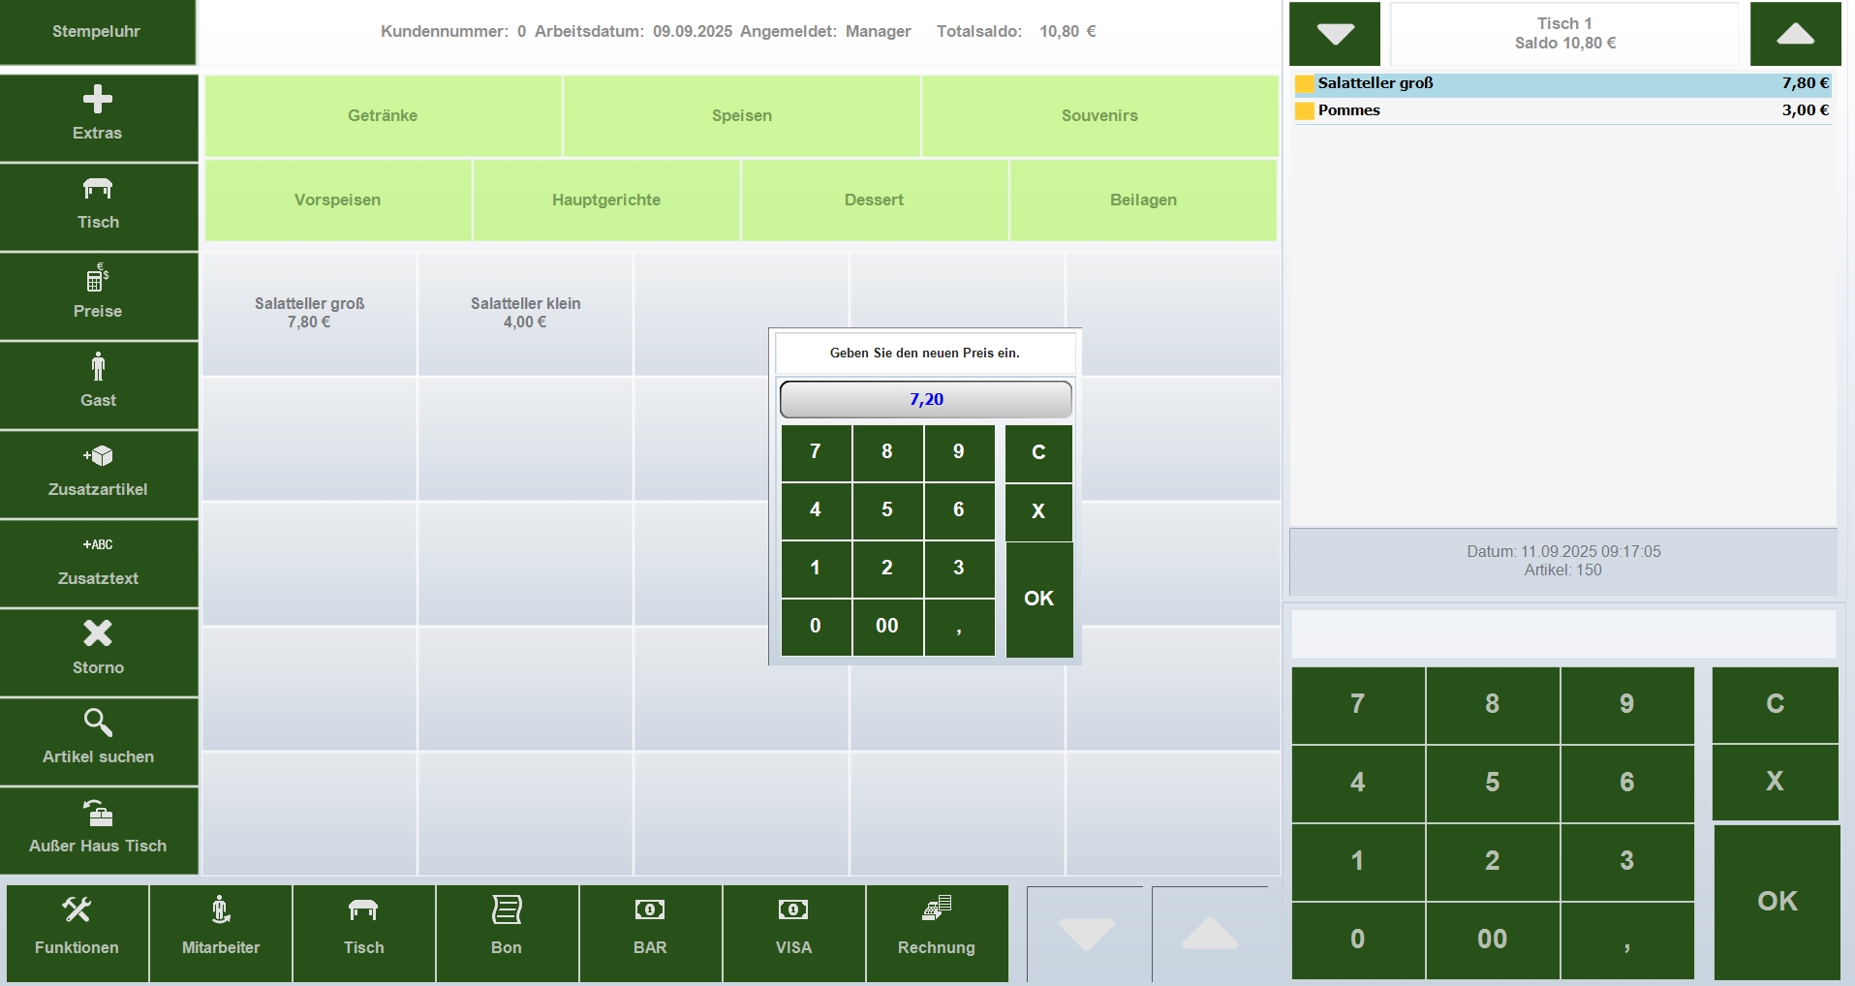Click the X key in the price dialog

[1038, 511]
